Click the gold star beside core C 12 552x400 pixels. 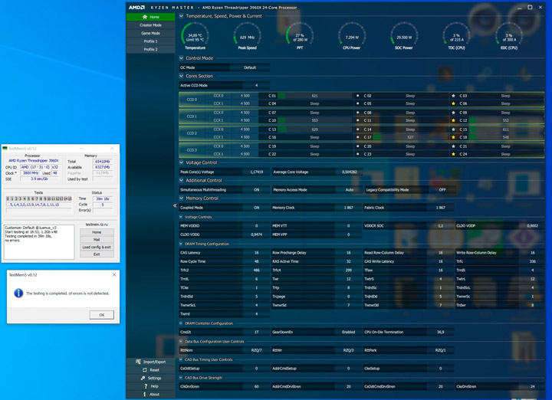click(x=453, y=120)
